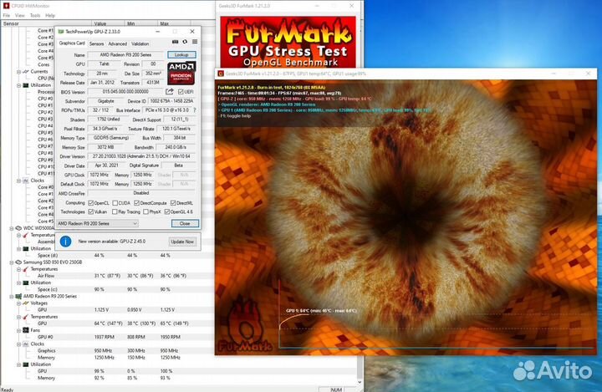The height and width of the screenshot is (392, 602).
Task: Click the Bus Interface question mark
Action: coord(194,109)
